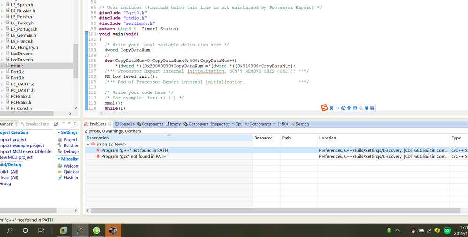Open Sogou skin shirt icon
This screenshot has width=468, height=237.
tap(367, 108)
